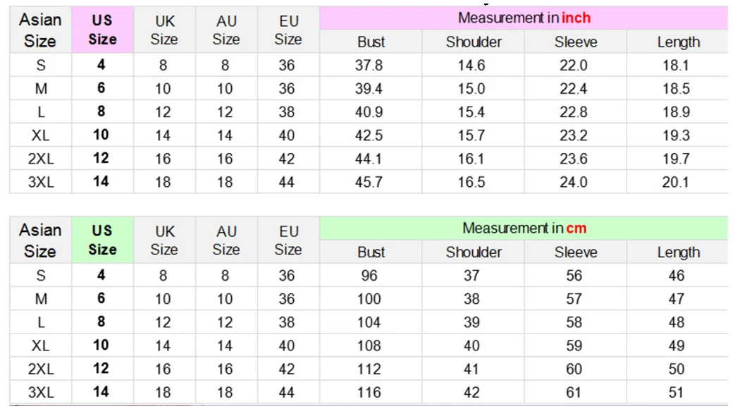The image size is (740, 409).
Task: Click the green US Size header cell
Action: click(102, 240)
